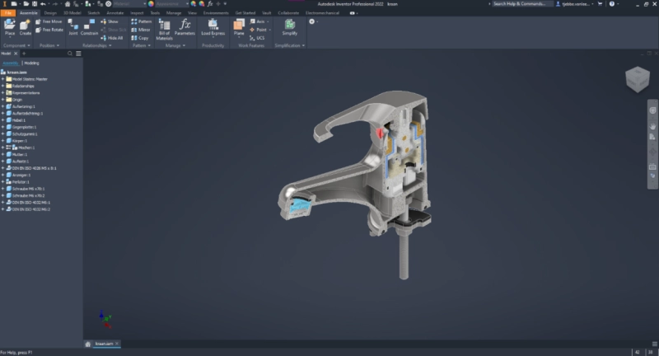Activate the Free Move tool
659x356 pixels.
[x=49, y=21]
